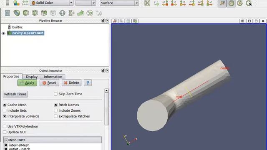Switch to the Display tab
This screenshot has width=267, height=150.
[32, 77]
